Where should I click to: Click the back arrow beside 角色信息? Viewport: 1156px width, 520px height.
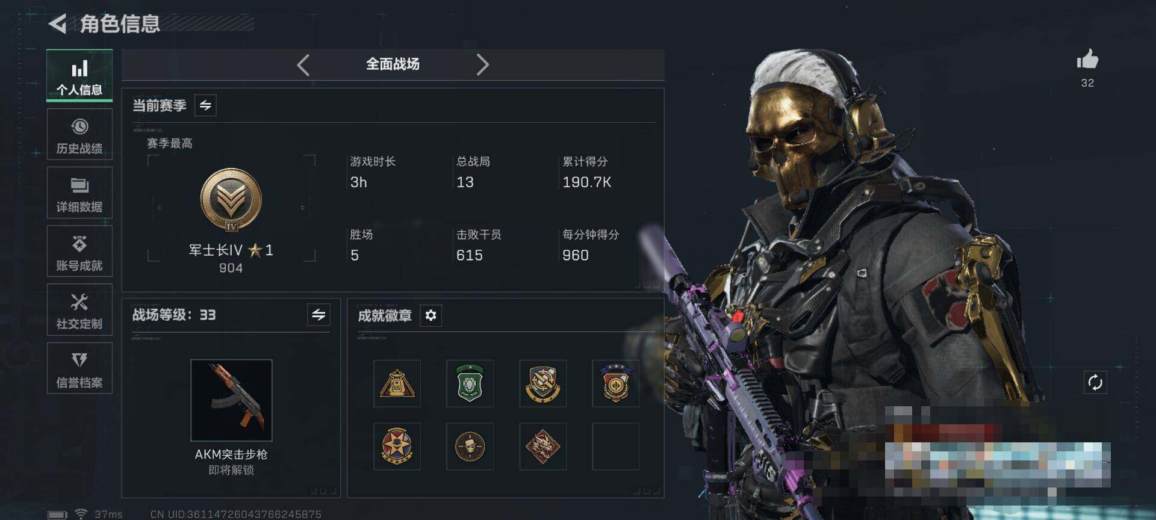tap(58, 24)
